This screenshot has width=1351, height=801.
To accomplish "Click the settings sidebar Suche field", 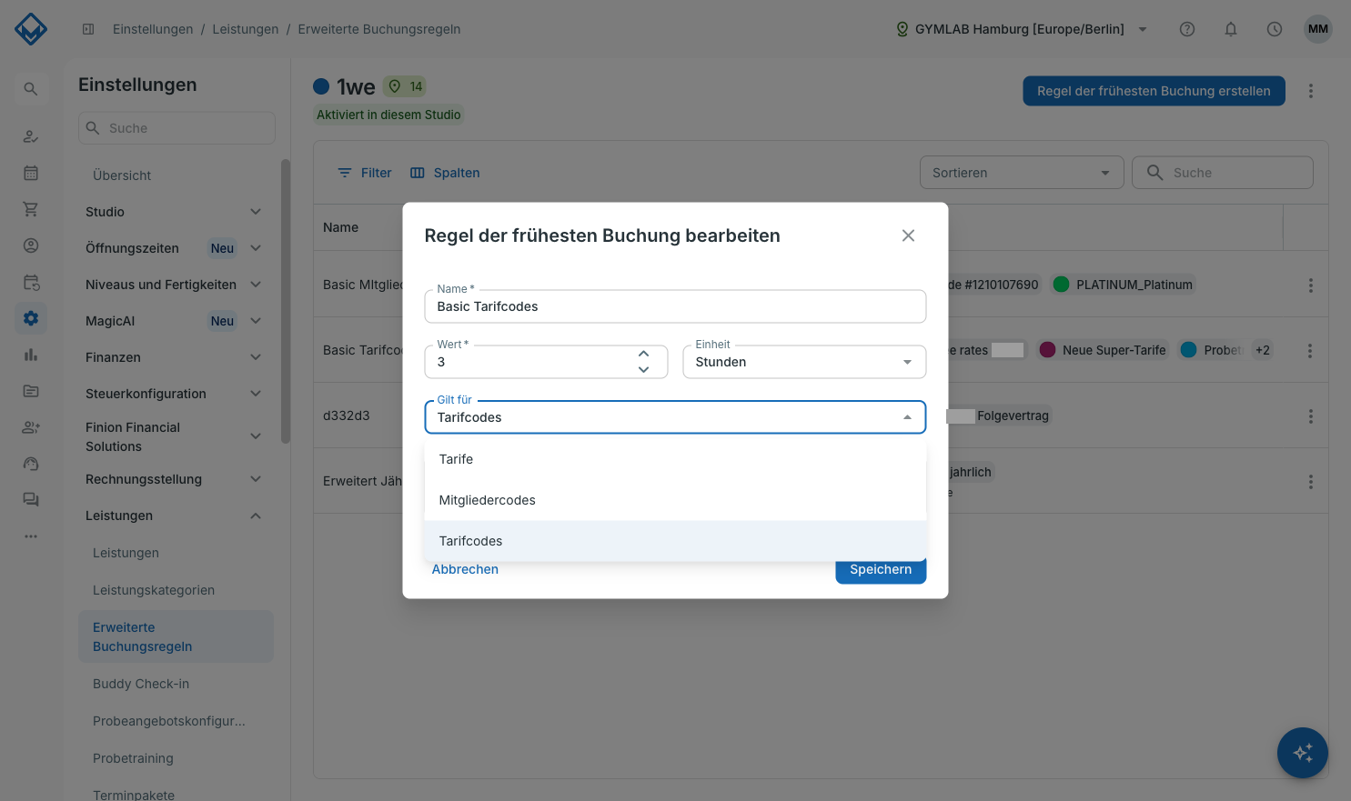I will coord(176,128).
